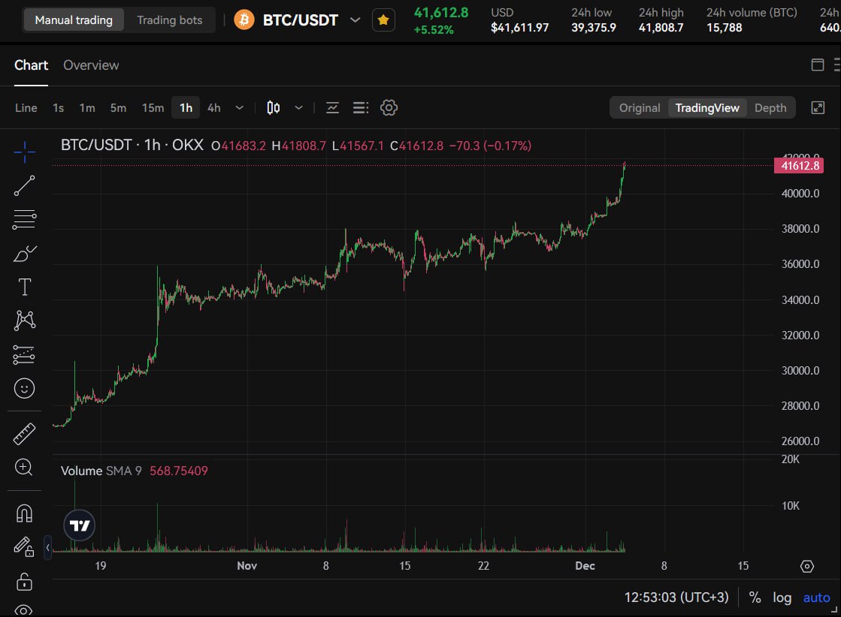Toggle percent scale mode
The height and width of the screenshot is (617, 841).
755,597
